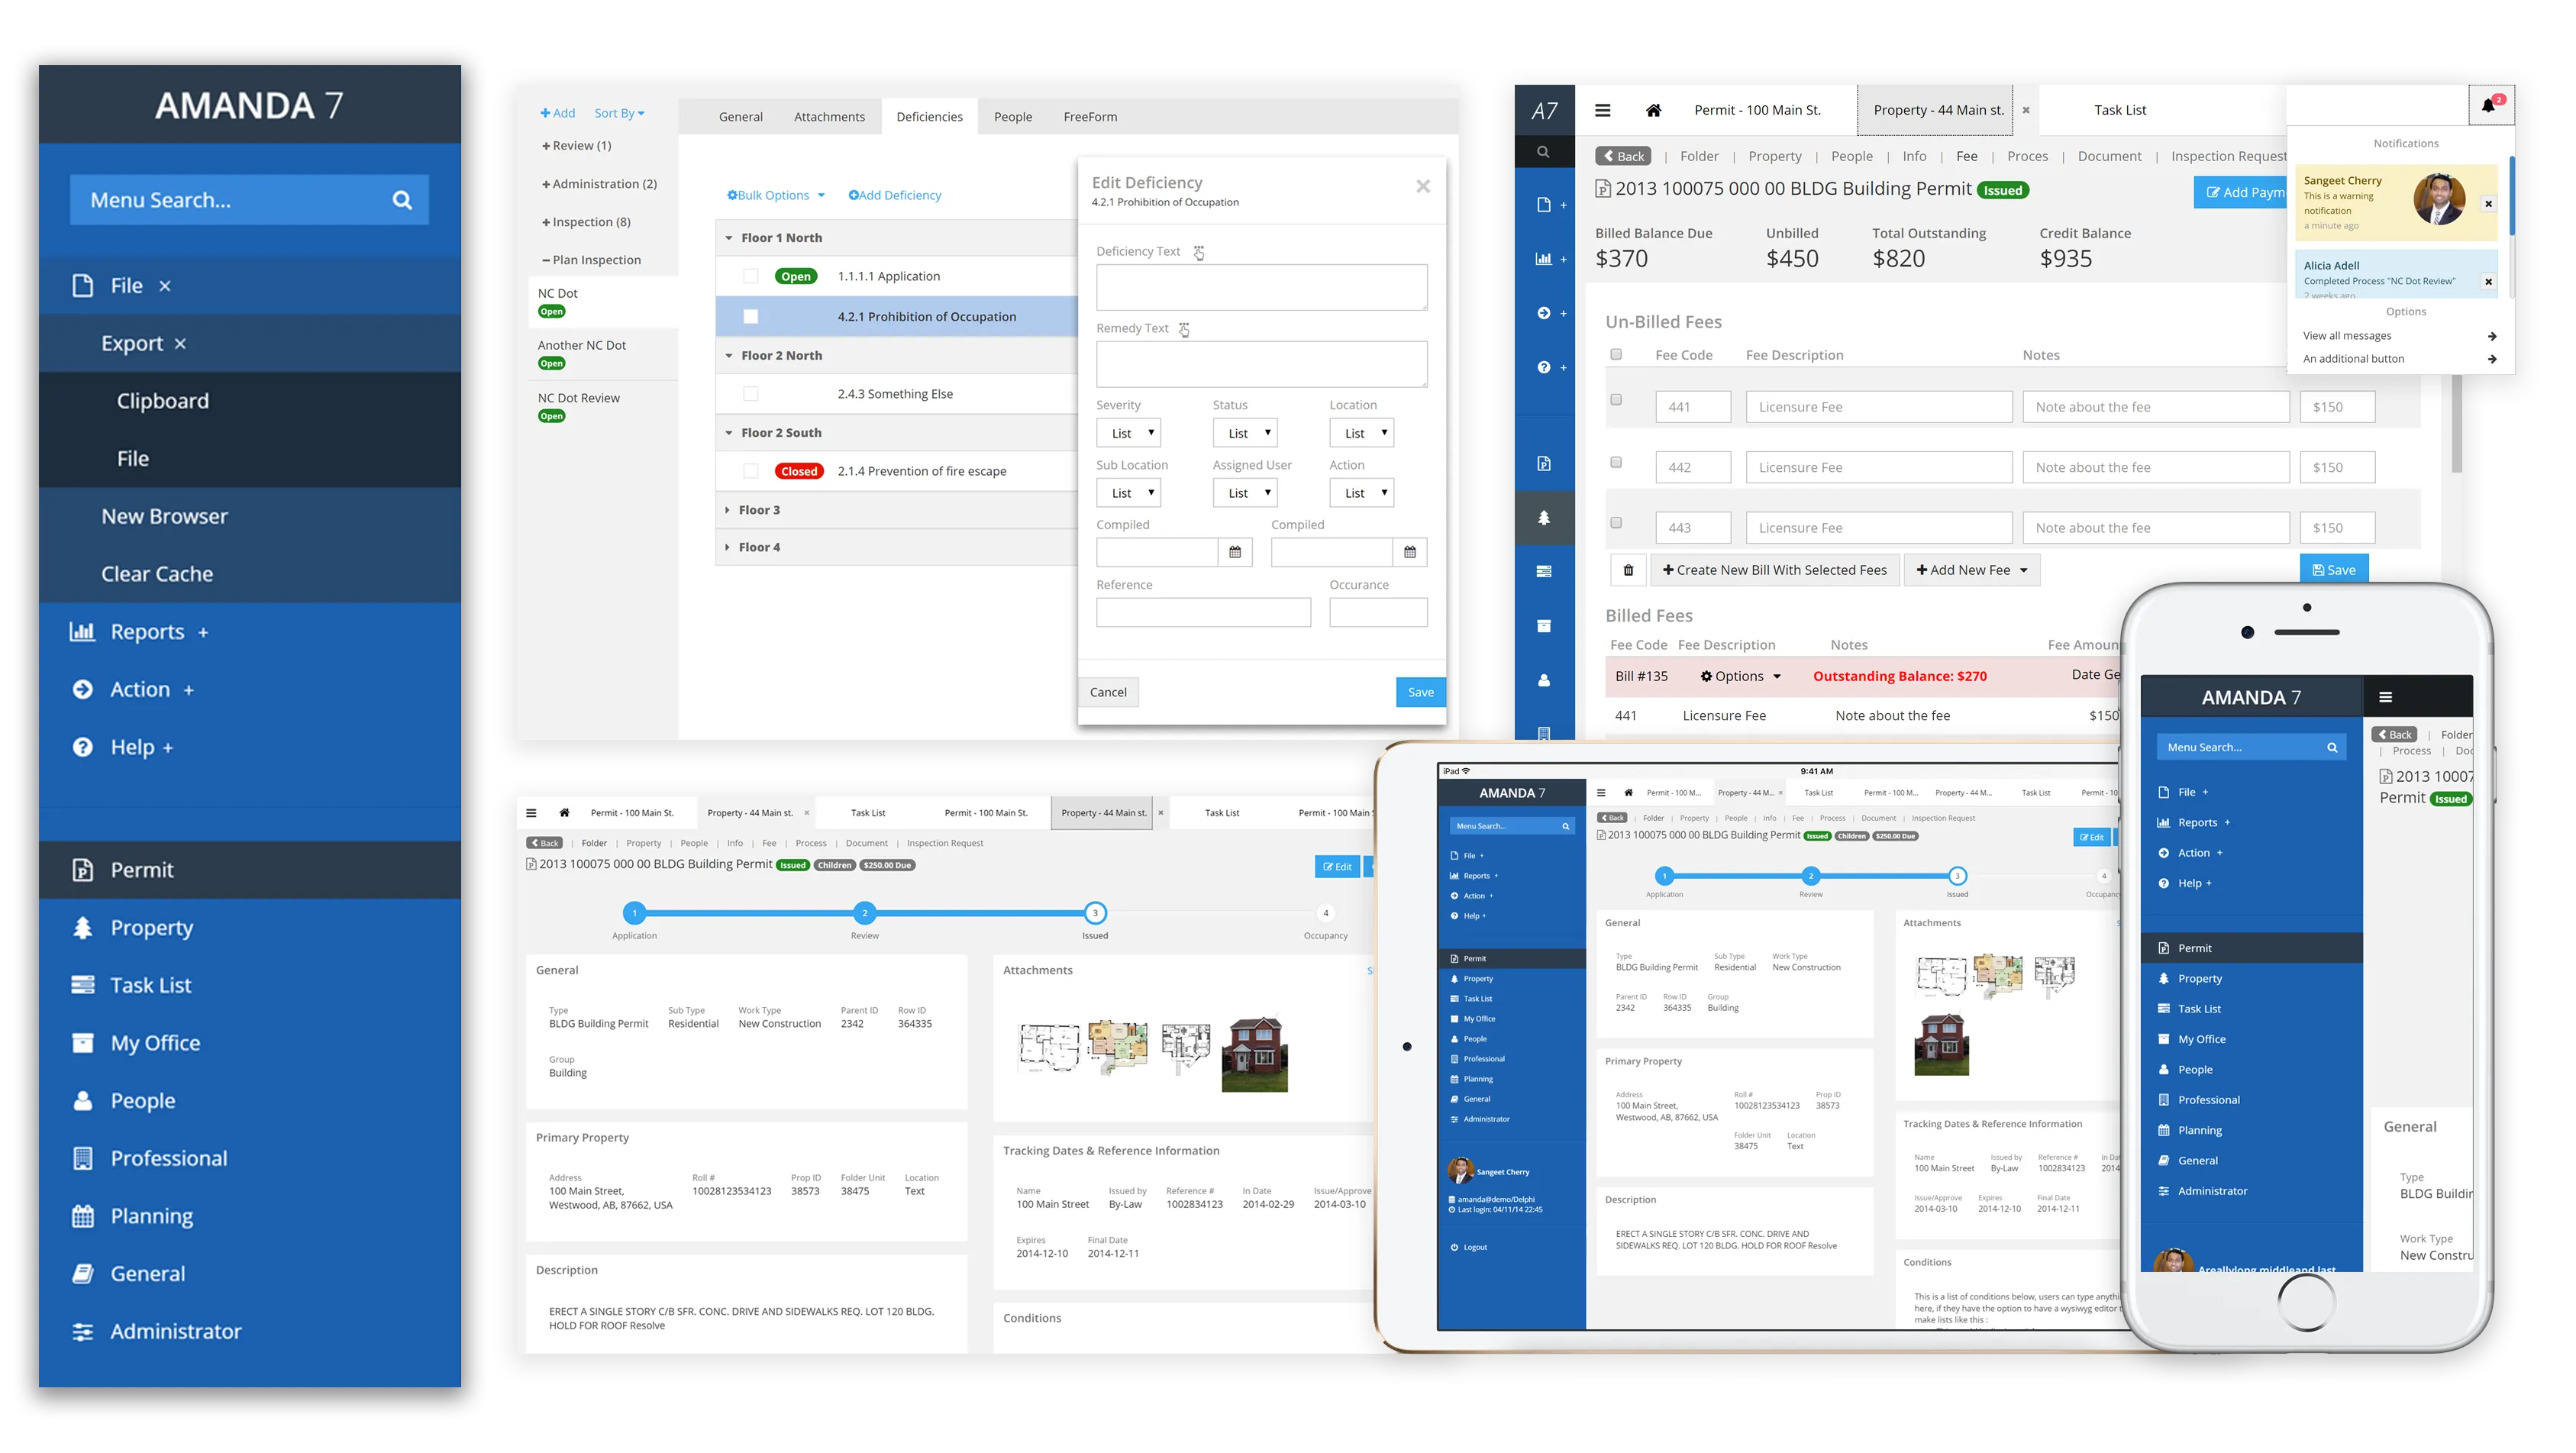
Task: Click View all messages in notifications
Action: 2399,336
